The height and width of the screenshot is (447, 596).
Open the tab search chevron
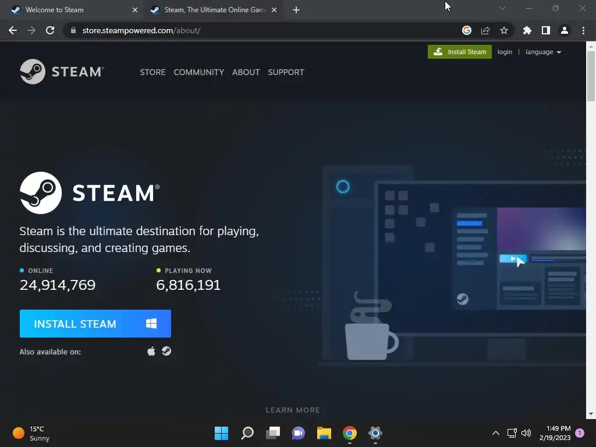pos(502,8)
